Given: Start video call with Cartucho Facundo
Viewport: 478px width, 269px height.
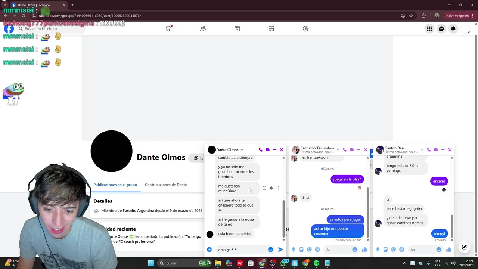Looking at the screenshot, I should click(352, 150).
